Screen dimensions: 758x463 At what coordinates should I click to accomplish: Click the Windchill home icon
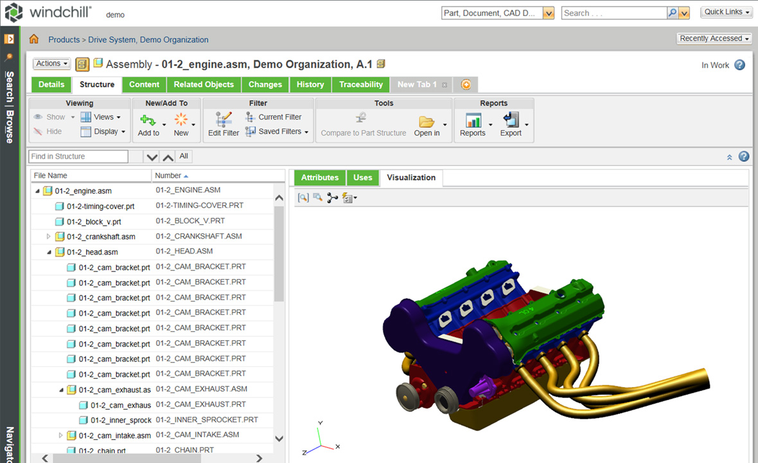click(x=33, y=39)
